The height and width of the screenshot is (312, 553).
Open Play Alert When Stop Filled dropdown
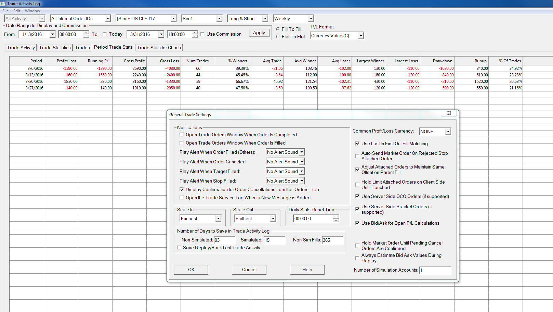pyautogui.click(x=302, y=181)
